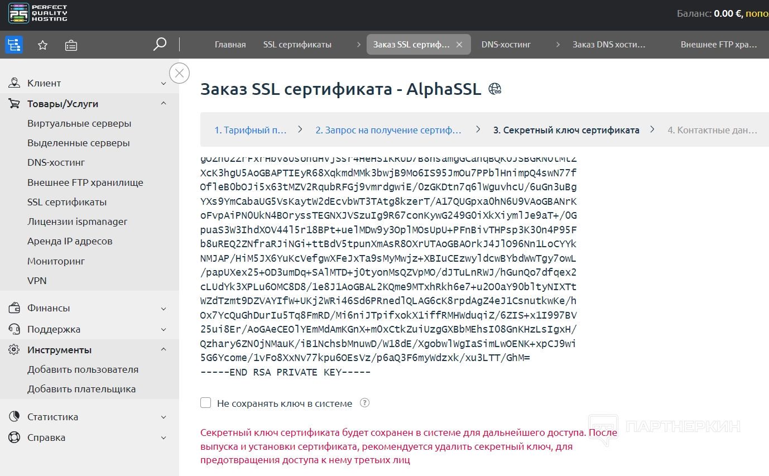
Task: Open Добавить плательщика in sidebar
Action: click(81, 389)
